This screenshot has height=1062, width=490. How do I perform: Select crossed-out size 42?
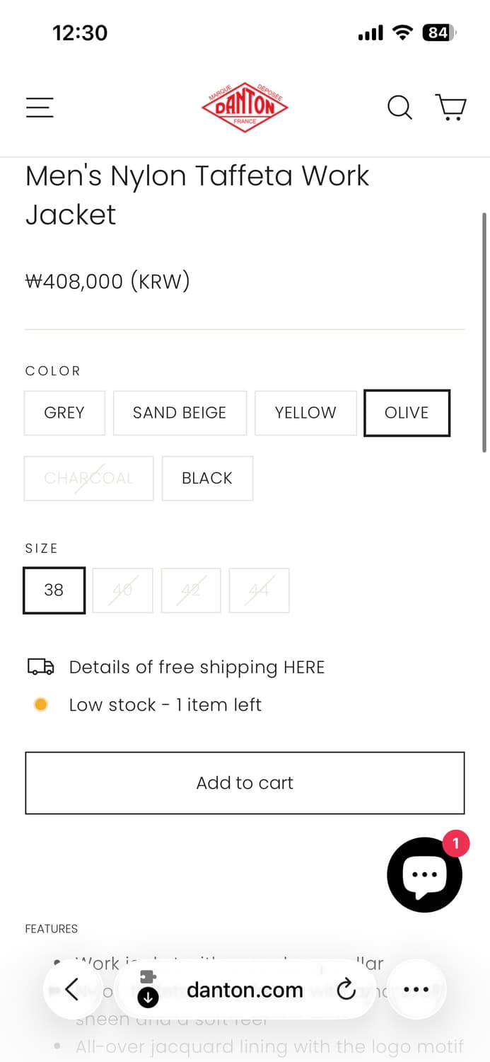(191, 590)
